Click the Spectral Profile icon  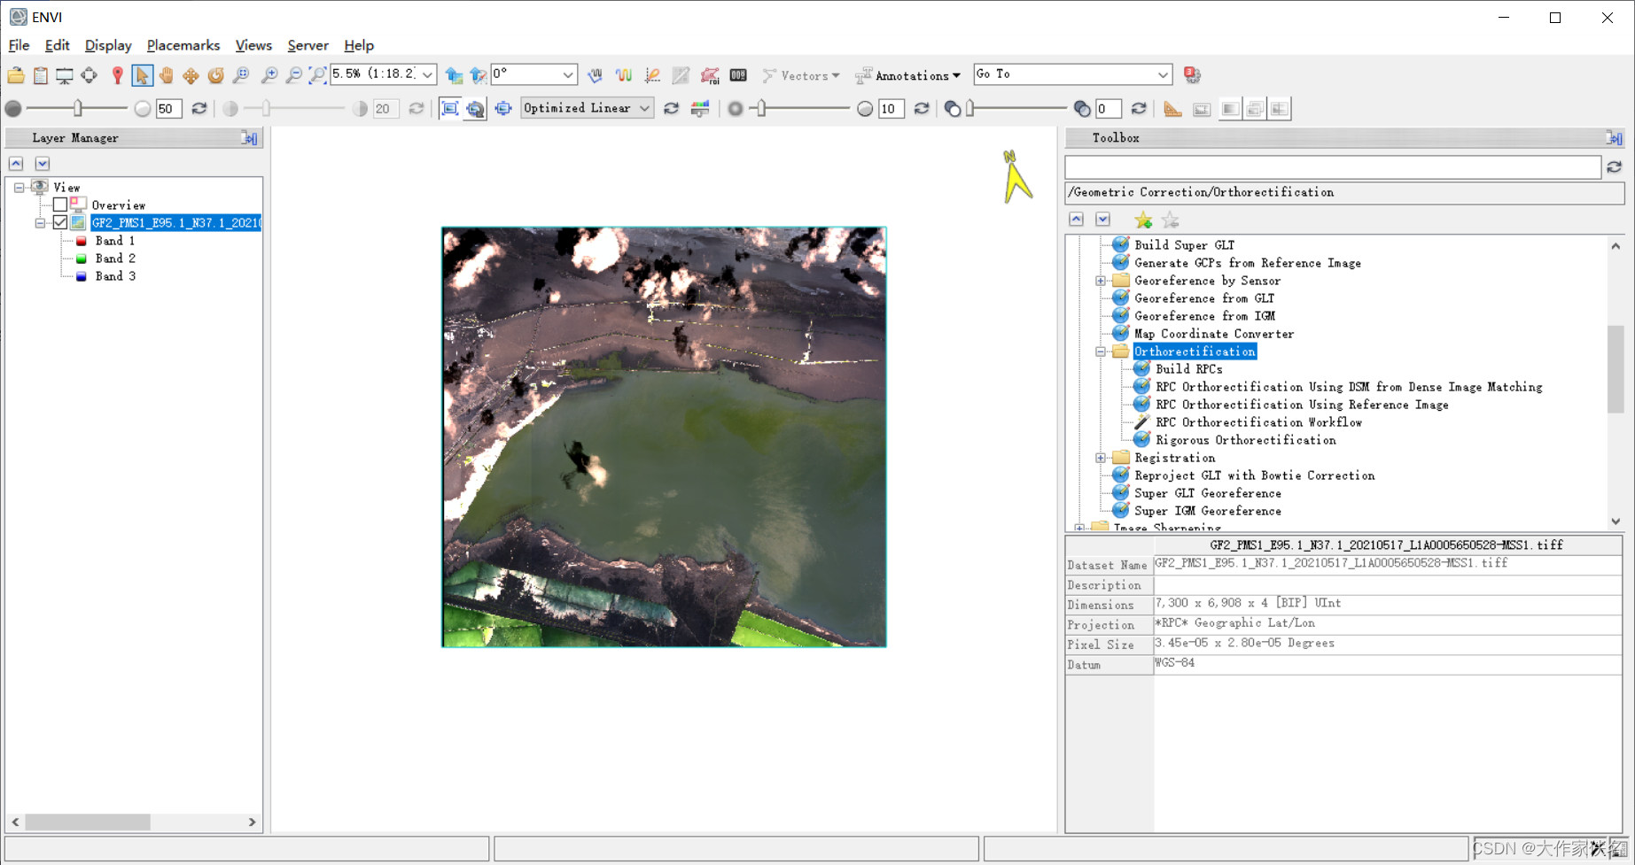click(624, 75)
